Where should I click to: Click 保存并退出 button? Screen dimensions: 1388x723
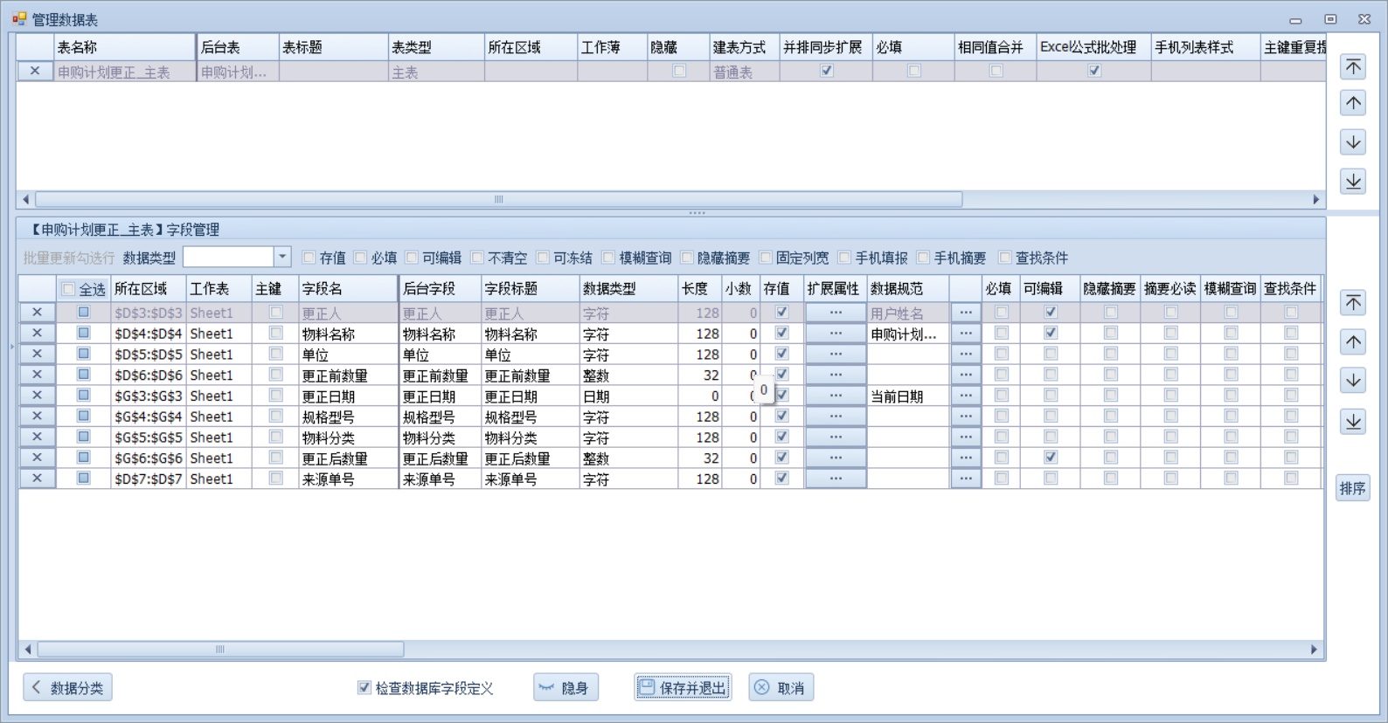coord(683,688)
